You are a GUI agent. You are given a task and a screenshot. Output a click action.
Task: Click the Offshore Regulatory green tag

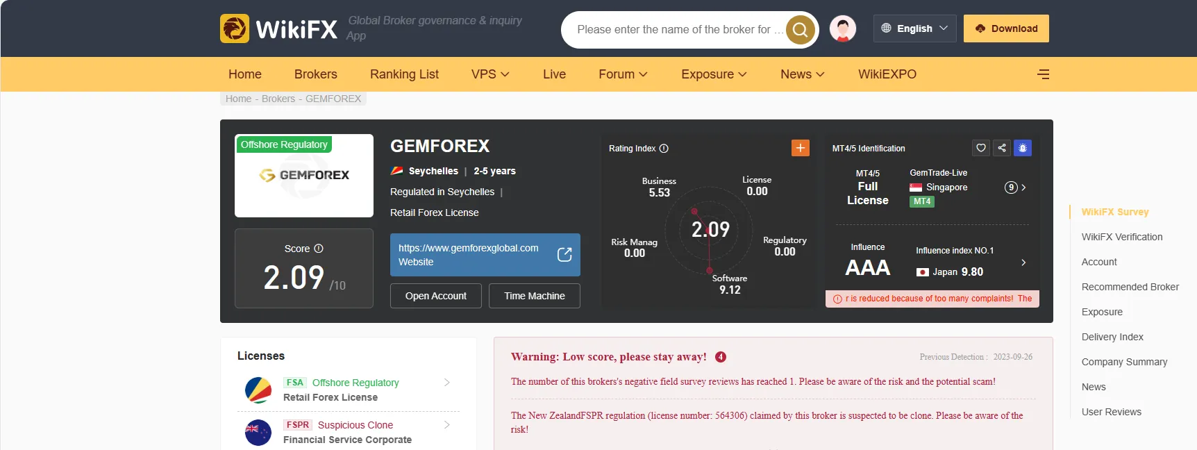point(284,144)
